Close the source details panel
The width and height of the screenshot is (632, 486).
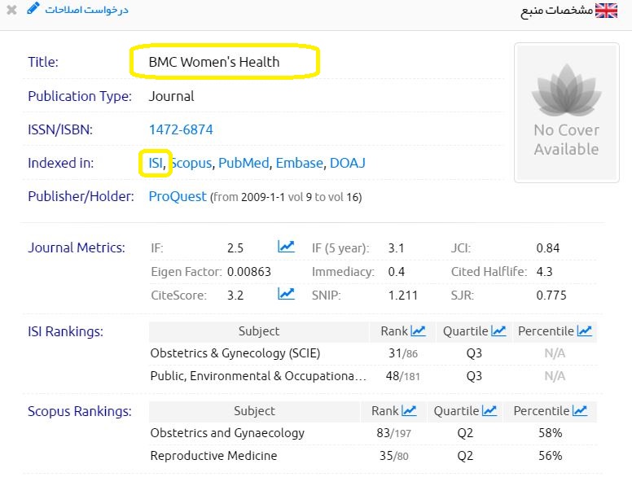(x=11, y=10)
